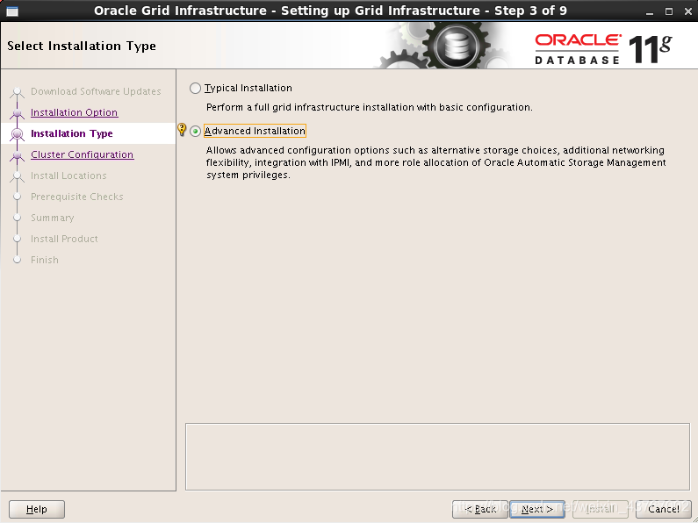Click the Install Locations step
The height and width of the screenshot is (523, 698).
click(68, 176)
